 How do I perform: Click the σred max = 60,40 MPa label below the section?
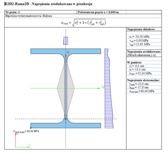(26, 132)
